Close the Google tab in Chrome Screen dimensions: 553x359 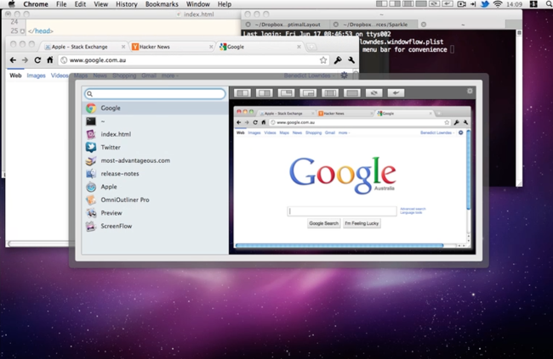tap(299, 47)
